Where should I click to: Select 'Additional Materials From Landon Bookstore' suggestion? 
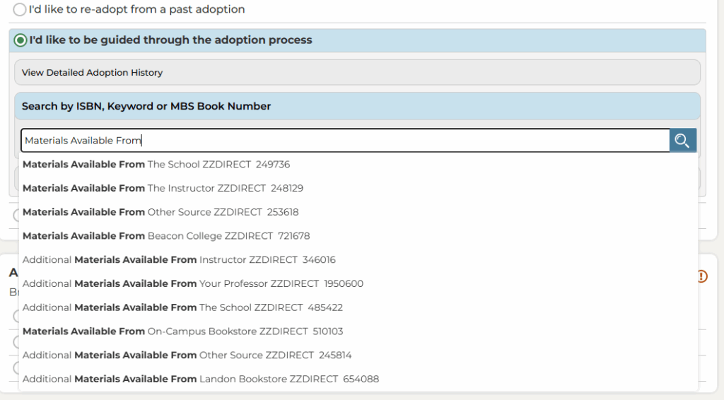coord(201,380)
